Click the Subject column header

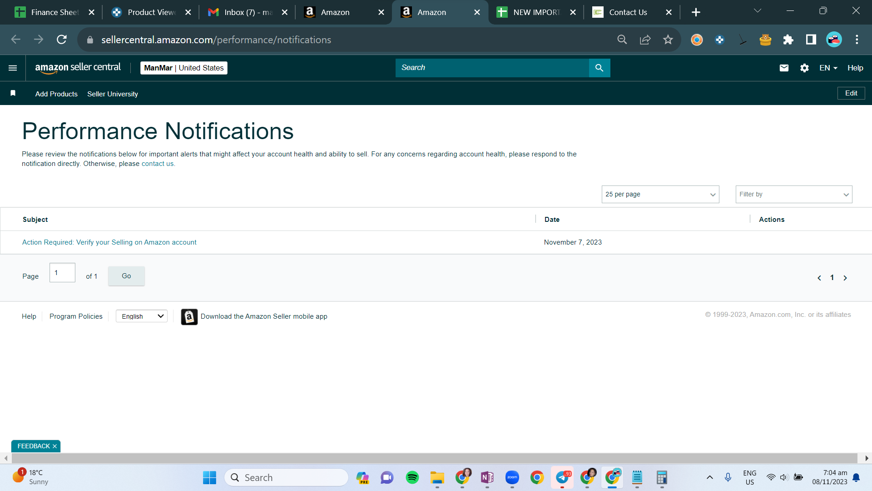tap(35, 220)
